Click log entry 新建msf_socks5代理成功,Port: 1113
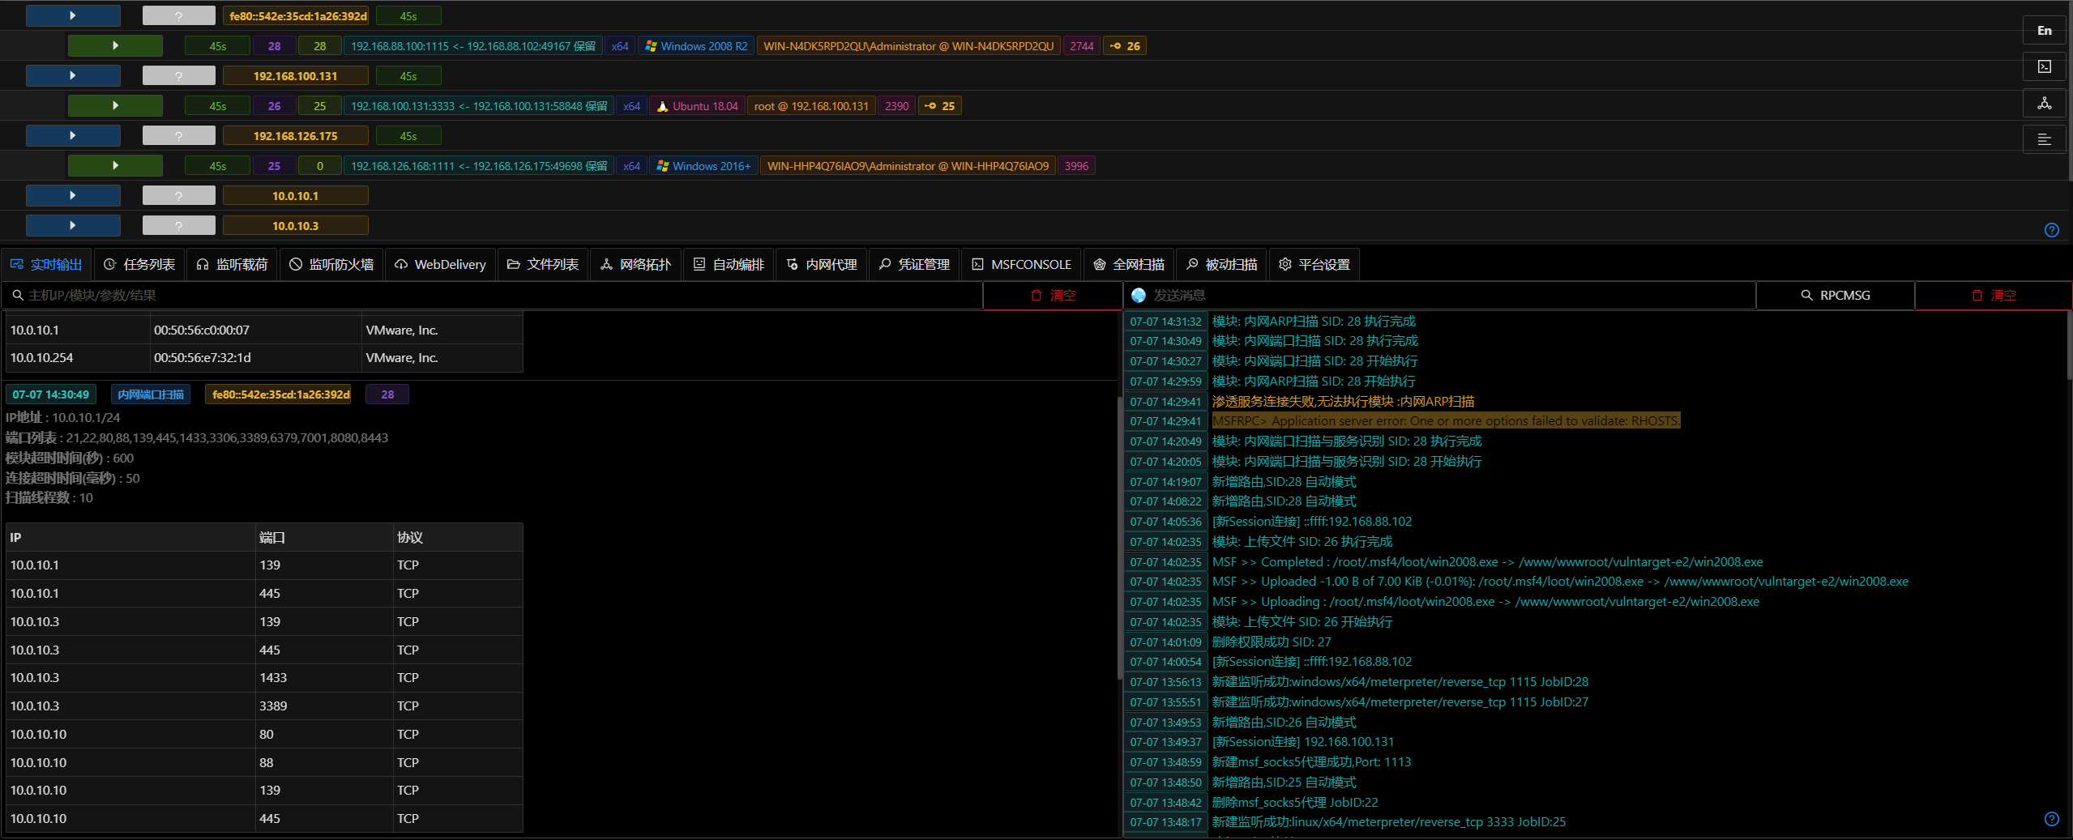 click(1311, 762)
